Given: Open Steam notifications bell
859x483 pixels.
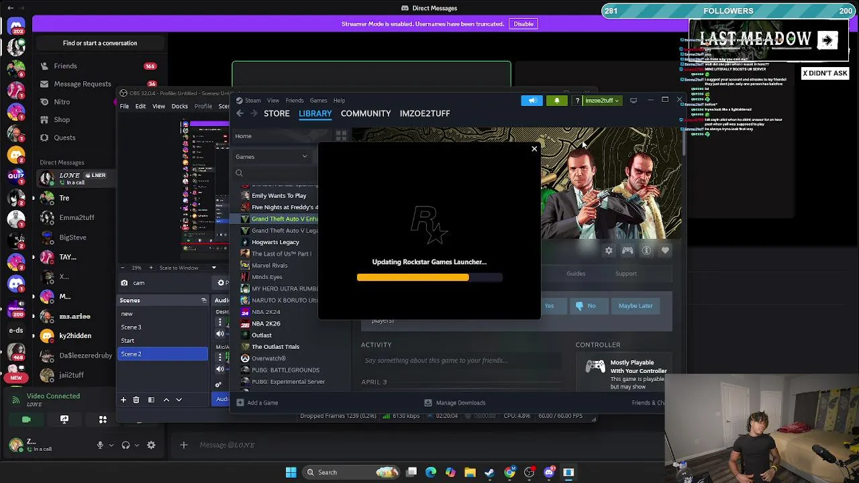Looking at the screenshot, I should coord(556,101).
